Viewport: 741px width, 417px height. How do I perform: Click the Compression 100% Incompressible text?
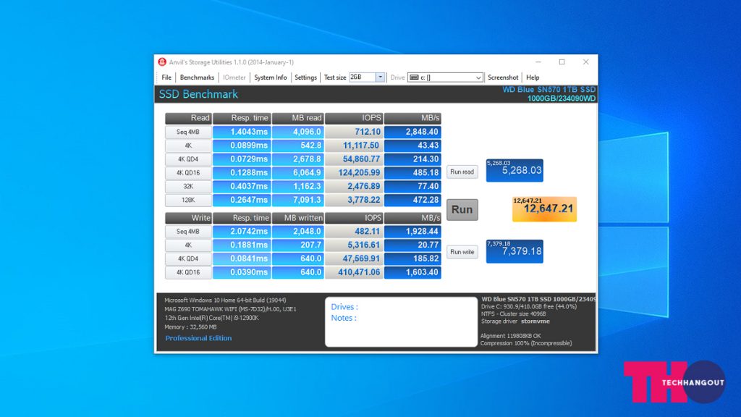(x=526, y=343)
